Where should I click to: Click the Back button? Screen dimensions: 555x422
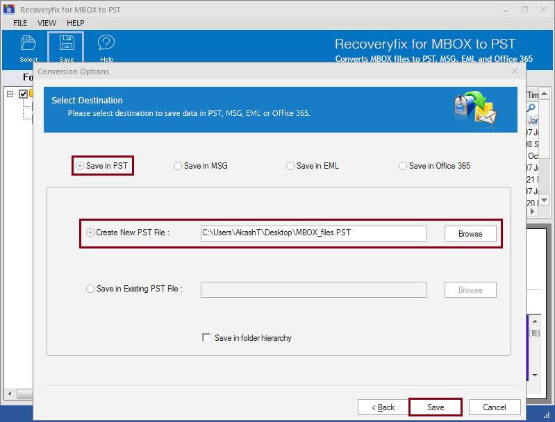(x=383, y=407)
